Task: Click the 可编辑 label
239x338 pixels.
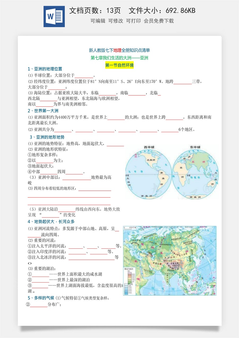Action: (98, 21)
